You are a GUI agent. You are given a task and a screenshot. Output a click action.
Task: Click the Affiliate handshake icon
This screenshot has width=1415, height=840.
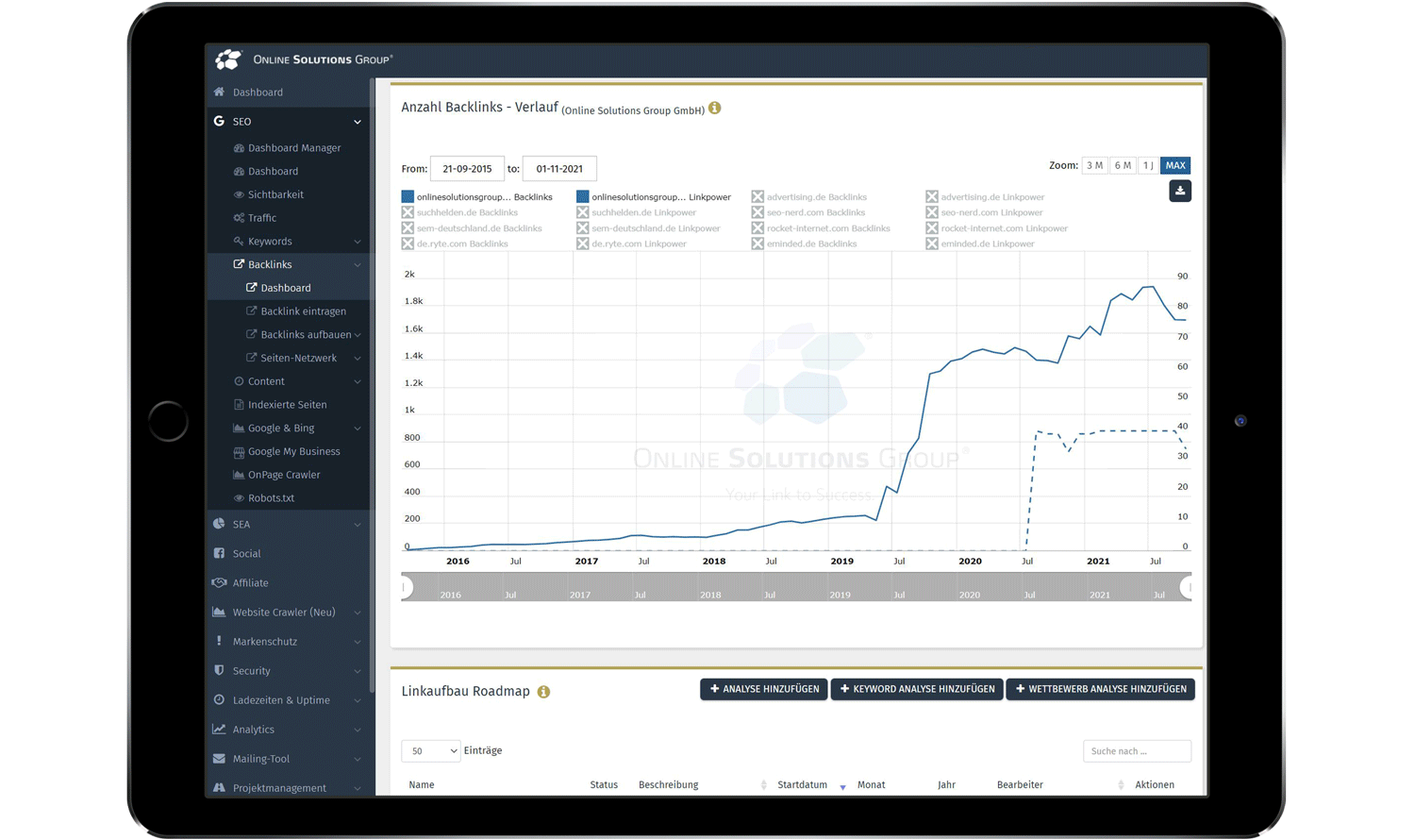pyautogui.click(x=219, y=582)
